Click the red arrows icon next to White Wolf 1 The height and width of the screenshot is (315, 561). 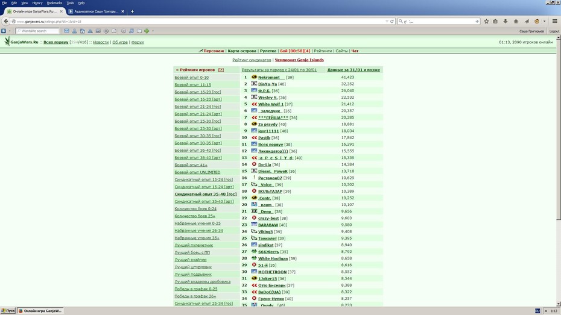pos(254,104)
